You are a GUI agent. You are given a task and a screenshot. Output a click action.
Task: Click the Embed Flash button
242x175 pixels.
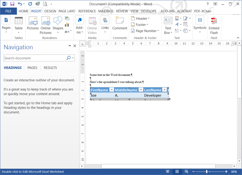[x=214, y=26]
